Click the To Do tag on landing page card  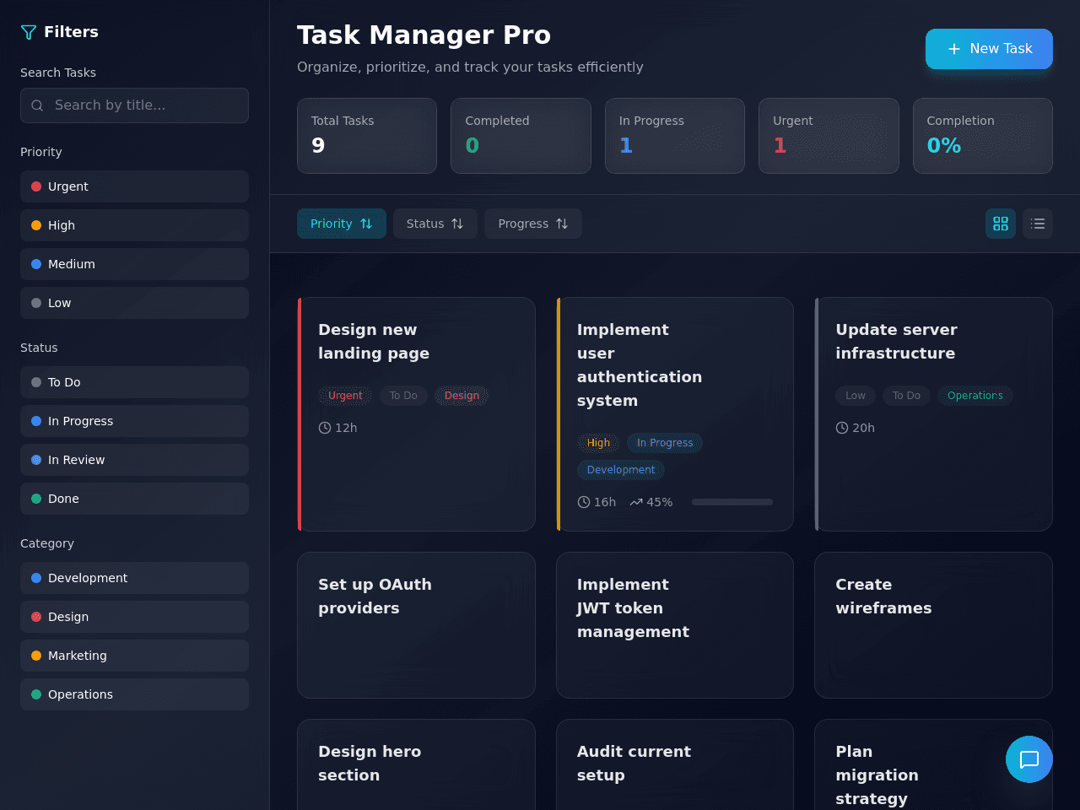point(403,396)
